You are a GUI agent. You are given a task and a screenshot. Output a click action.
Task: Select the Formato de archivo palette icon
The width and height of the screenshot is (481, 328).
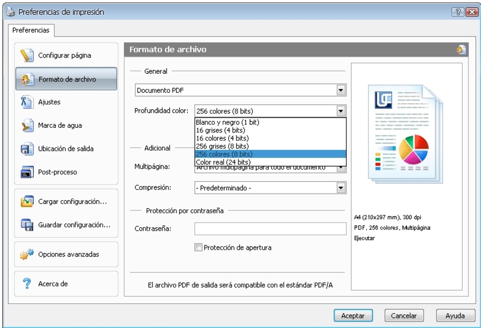point(27,79)
